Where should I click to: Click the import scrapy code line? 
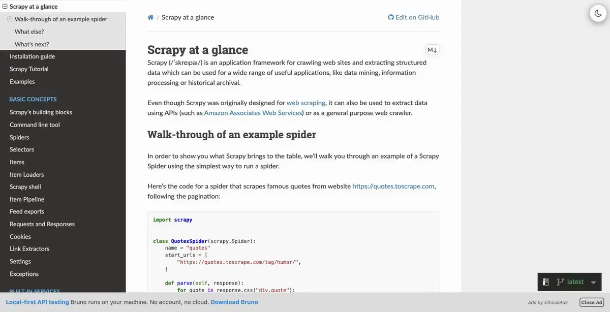173,220
